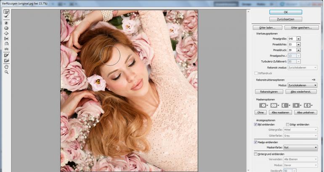Viewport: 324px width, 172px height.
Task: Click the Rekonstruieren button
Action: tap(269, 92)
